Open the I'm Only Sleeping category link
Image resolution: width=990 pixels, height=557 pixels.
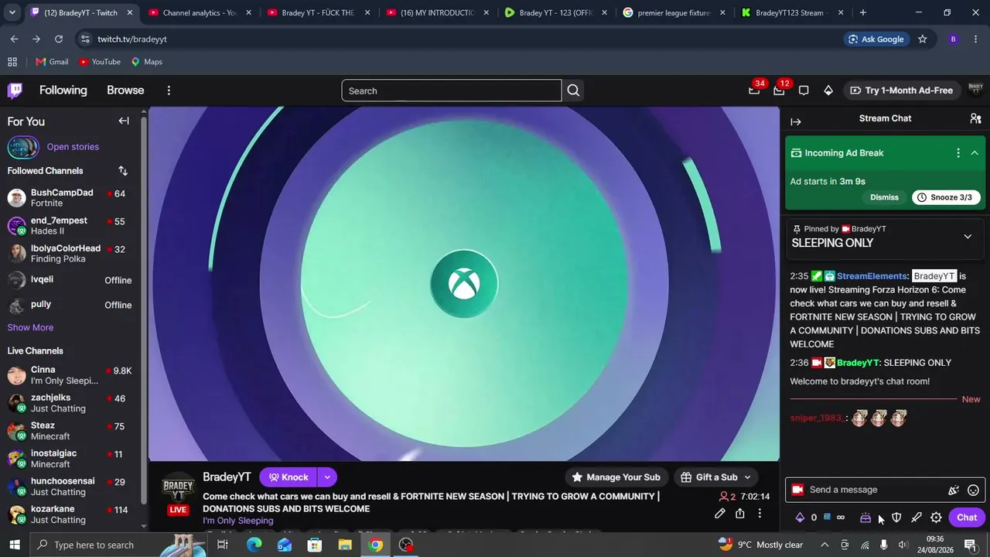pyautogui.click(x=238, y=521)
